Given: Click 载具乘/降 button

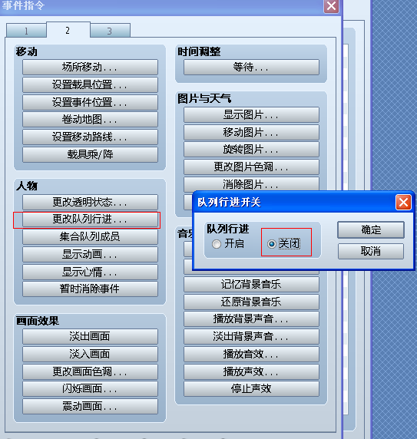Looking at the screenshot, I should (x=90, y=154).
